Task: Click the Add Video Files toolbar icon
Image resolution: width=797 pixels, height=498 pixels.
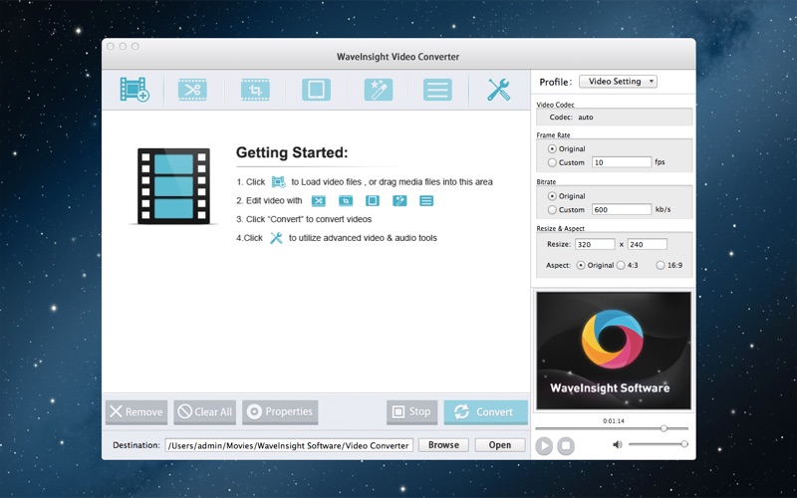Action: [x=134, y=90]
